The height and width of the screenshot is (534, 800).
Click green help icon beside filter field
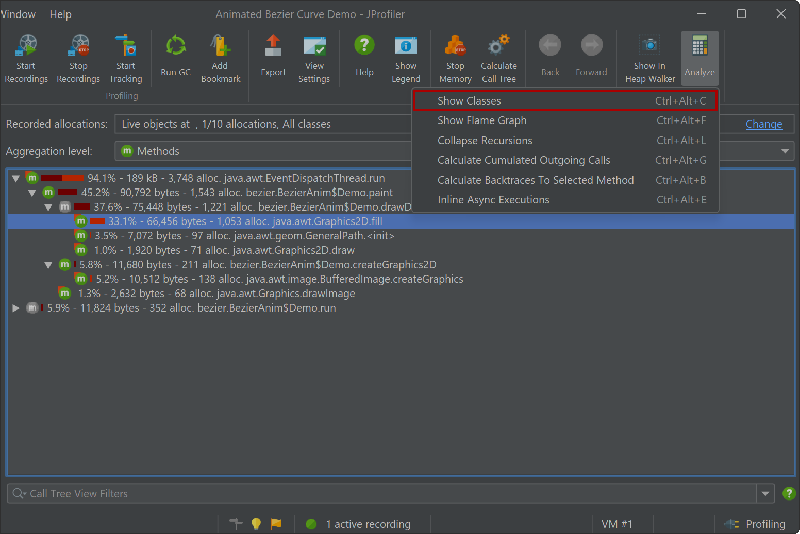789,493
